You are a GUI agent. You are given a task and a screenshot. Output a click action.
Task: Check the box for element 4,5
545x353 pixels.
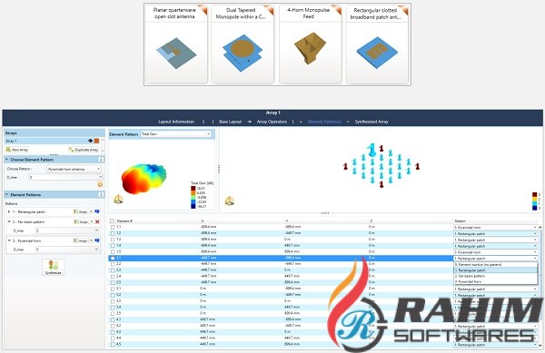[x=113, y=344]
